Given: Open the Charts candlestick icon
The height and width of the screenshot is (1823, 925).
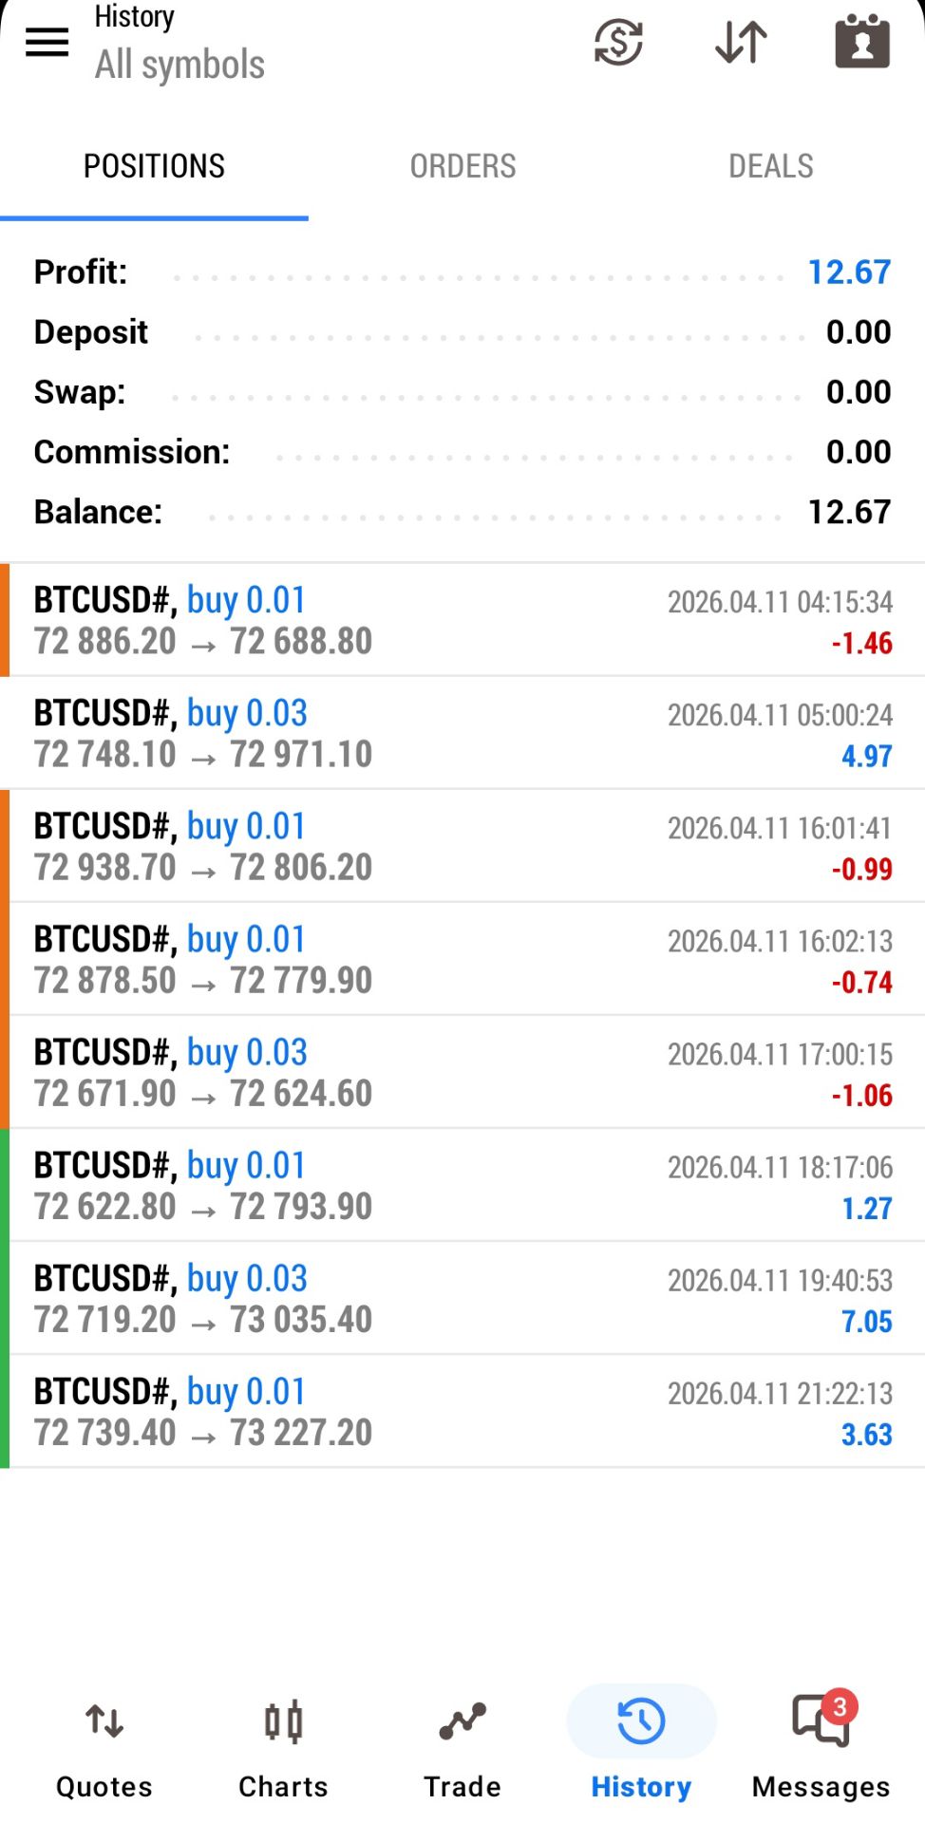Looking at the screenshot, I should (283, 1721).
